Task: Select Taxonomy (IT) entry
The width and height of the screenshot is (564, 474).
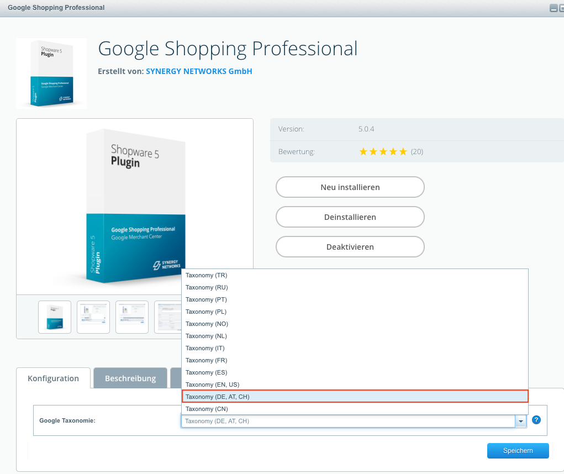Action: coord(355,348)
